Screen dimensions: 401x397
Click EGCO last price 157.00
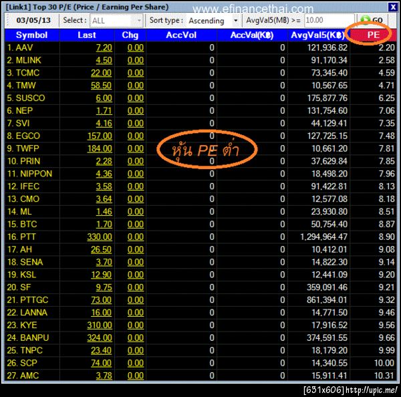[100, 136]
